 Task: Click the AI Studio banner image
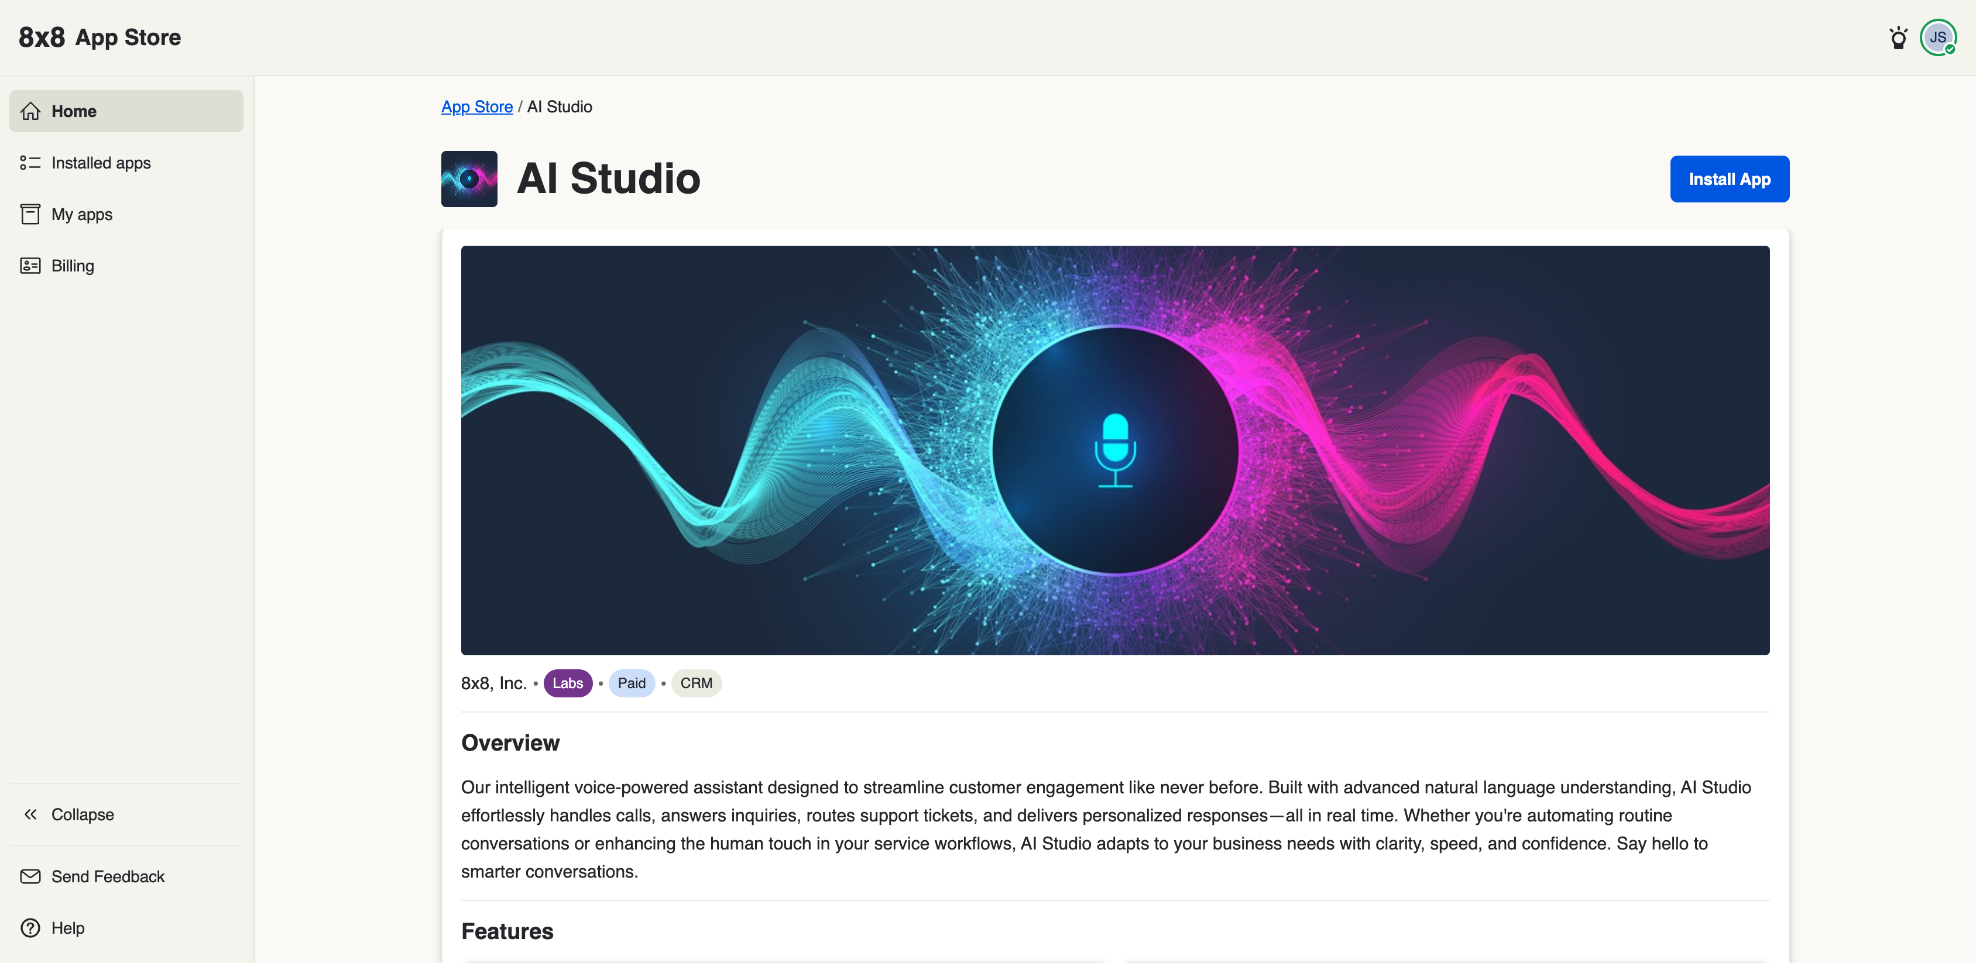tap(1116, 450)
